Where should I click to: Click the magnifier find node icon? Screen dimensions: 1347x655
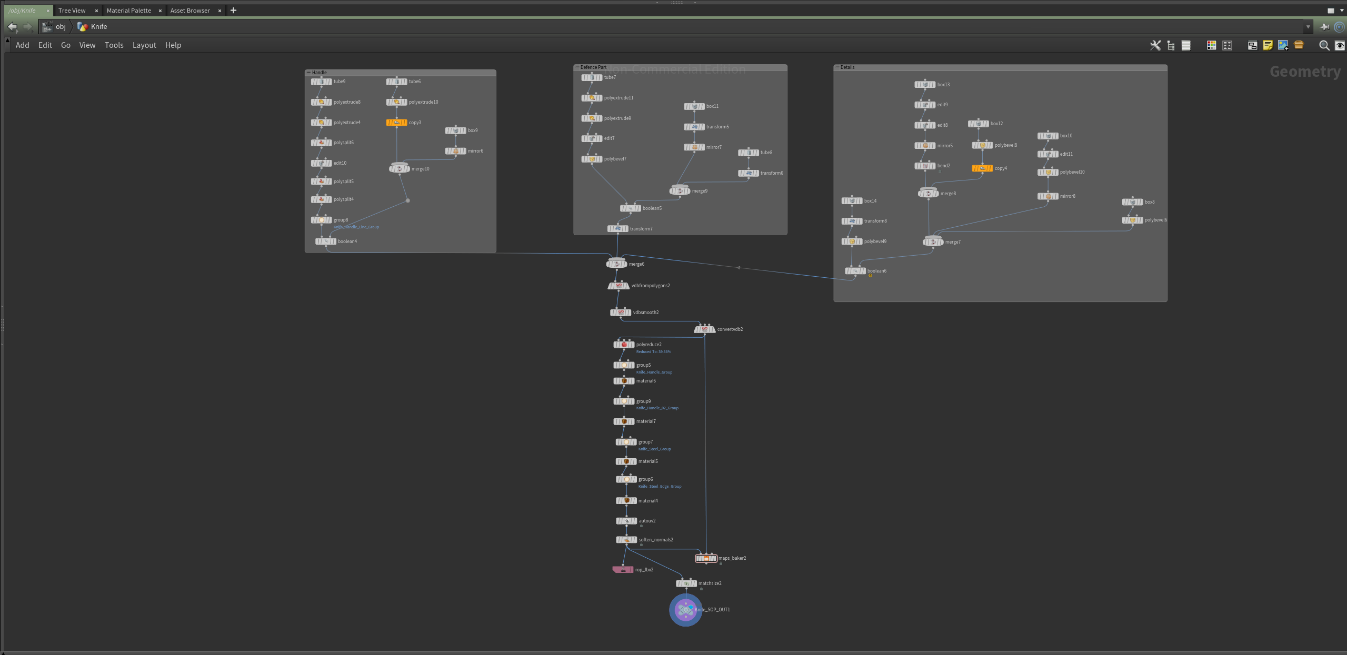(x=1324, y=45)
